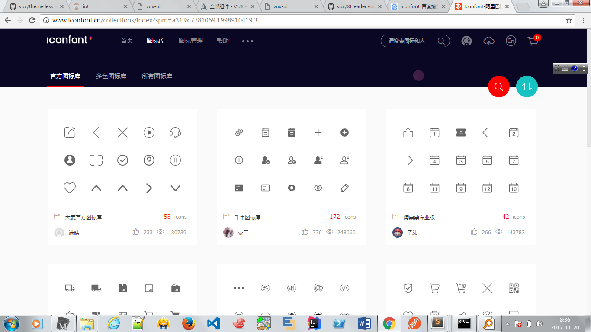Viewport: 591px width, 332px height.
Task: Switch to the 全部组件 - VUX browser tab
Action: (228, 6)
